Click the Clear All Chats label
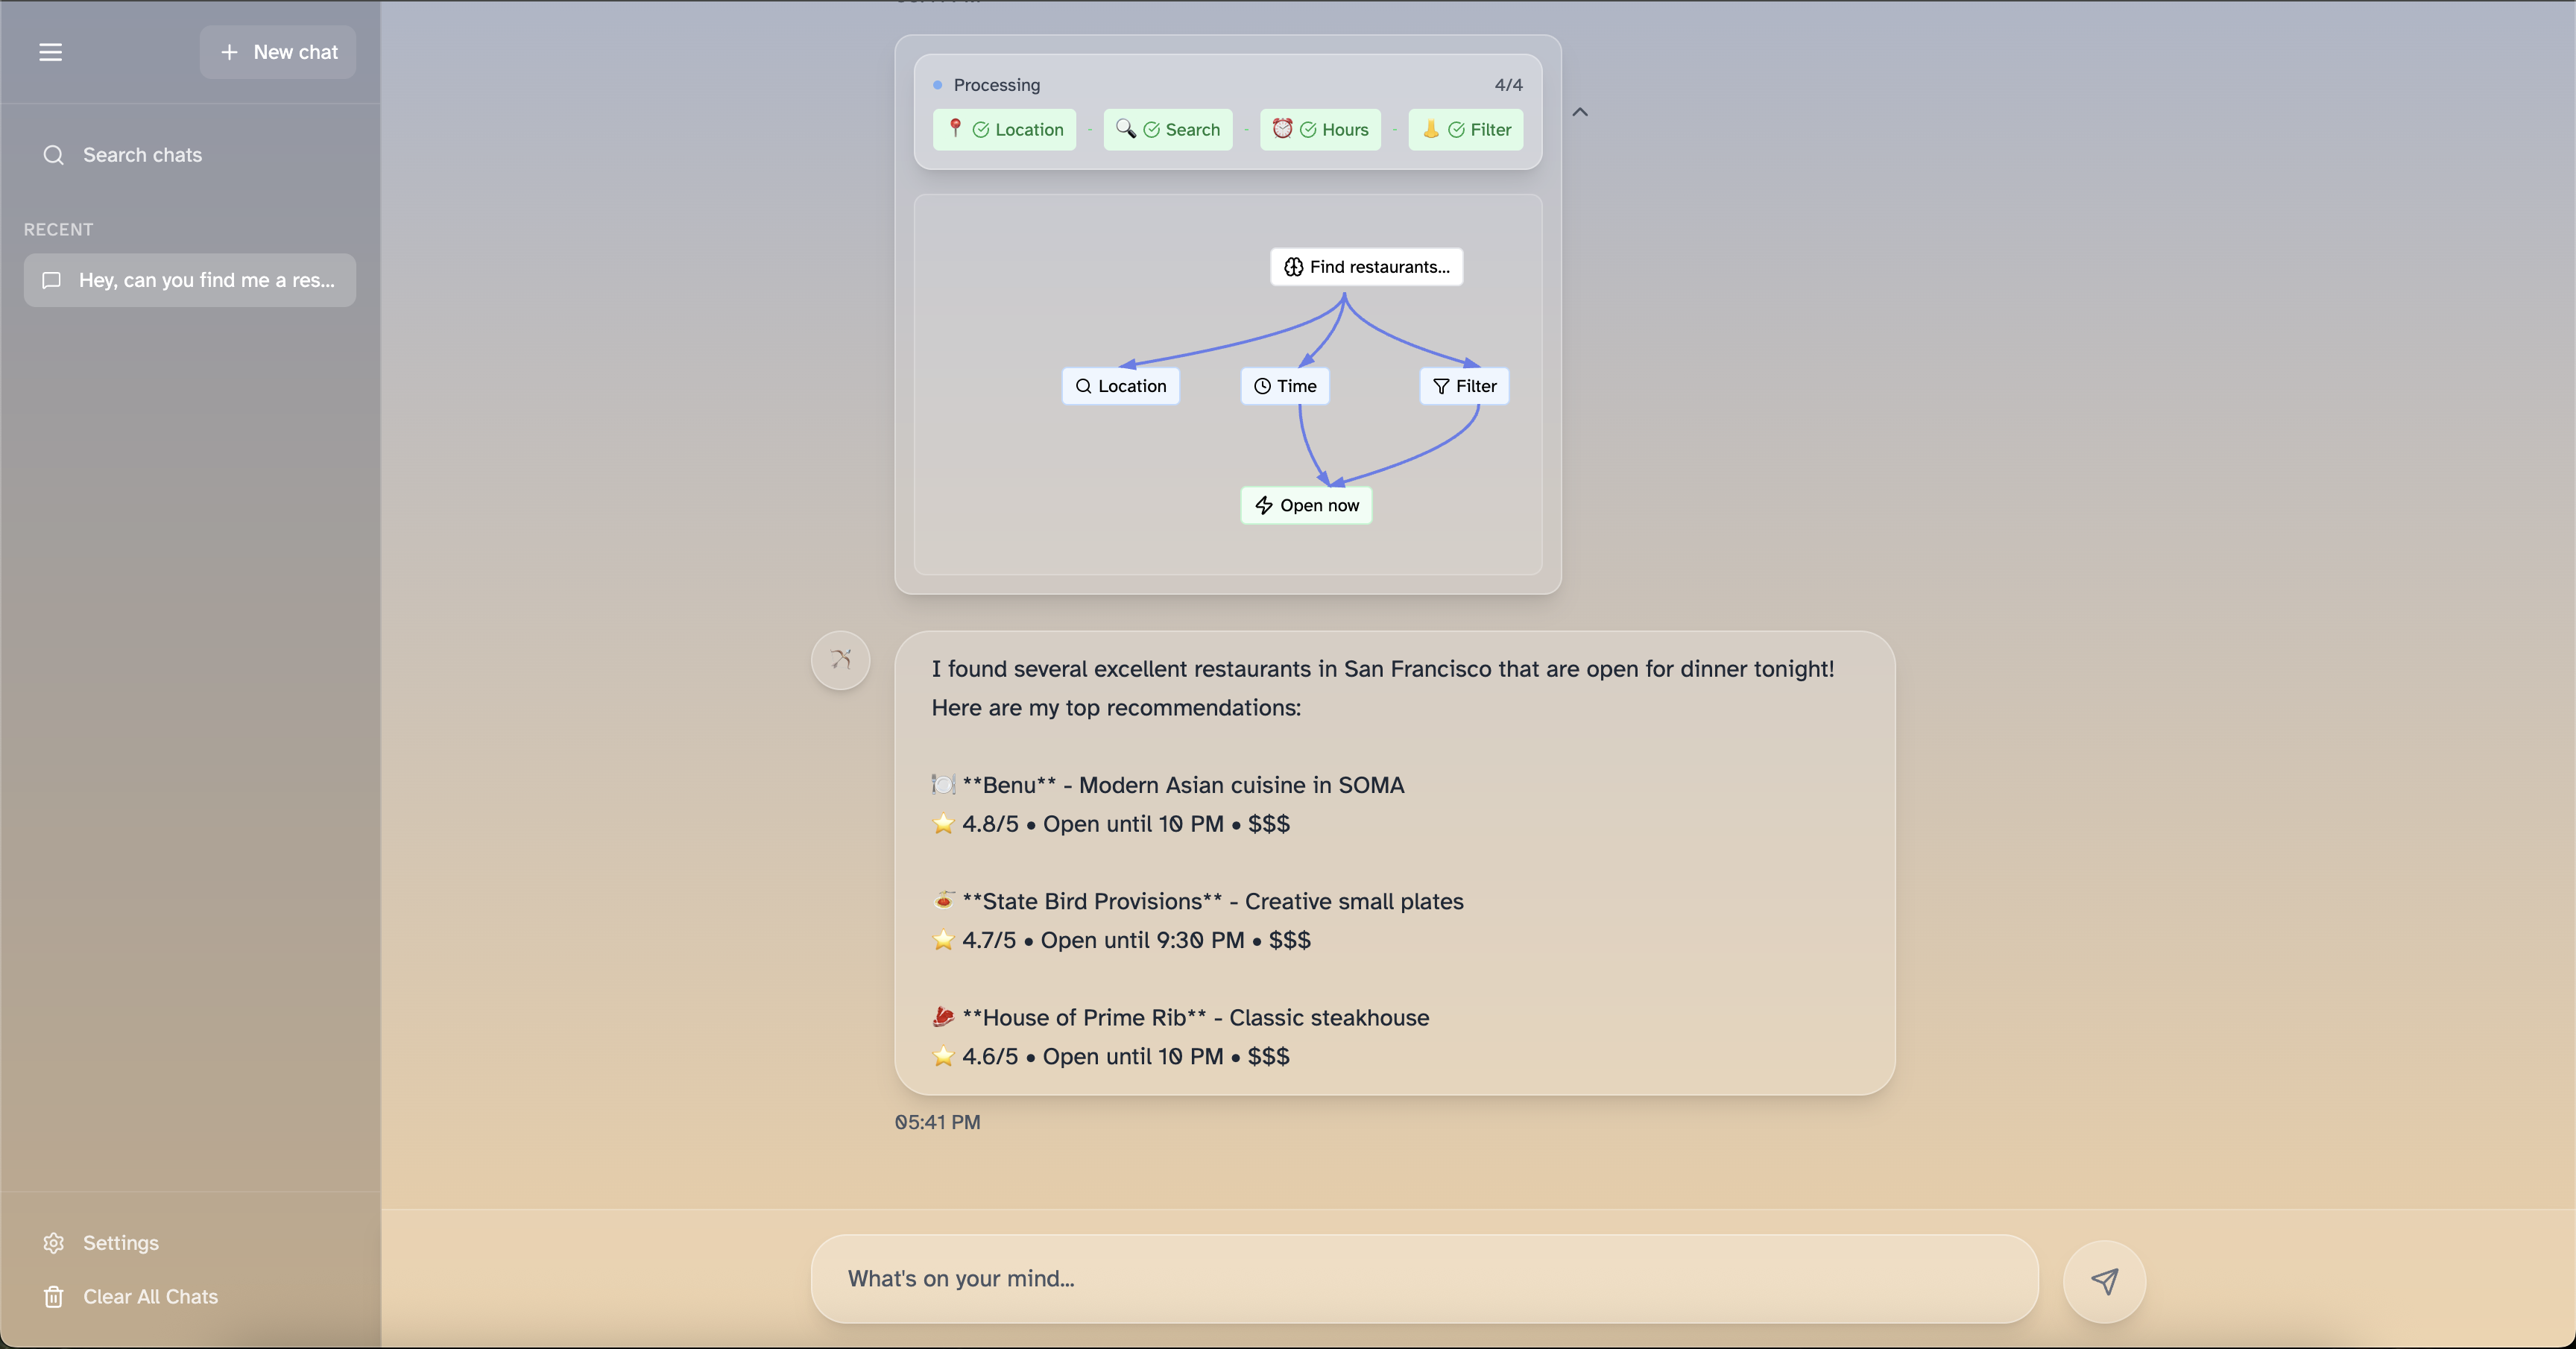 [150, 1297]
